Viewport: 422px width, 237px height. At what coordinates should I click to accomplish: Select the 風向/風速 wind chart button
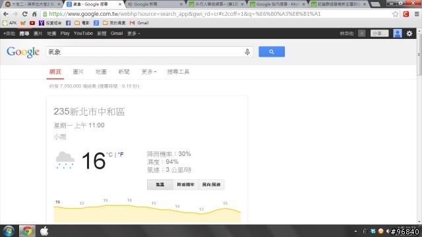point(211,184)
